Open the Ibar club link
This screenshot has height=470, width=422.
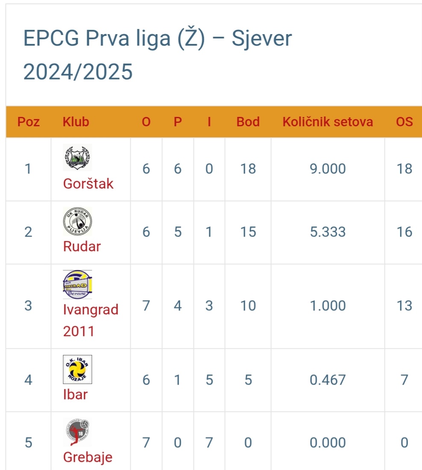coord(75,395)
